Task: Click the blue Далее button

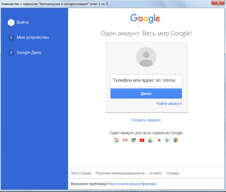Action: [x=146, y=93]
